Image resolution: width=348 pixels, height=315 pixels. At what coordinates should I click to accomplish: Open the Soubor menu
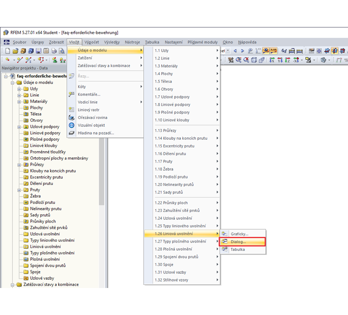pos(20,42)
